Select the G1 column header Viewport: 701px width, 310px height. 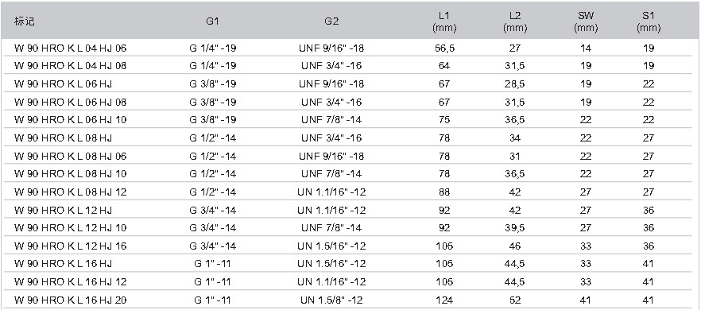click(213, 21)
